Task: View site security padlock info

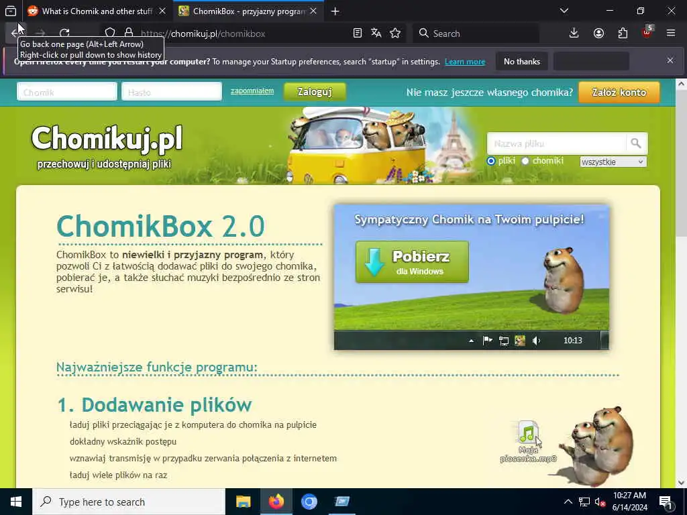Action: pos(128,34)
